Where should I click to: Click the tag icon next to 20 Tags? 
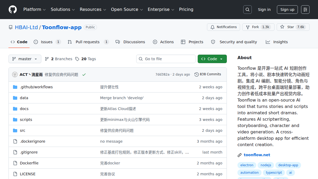click(x=77, y=59)
